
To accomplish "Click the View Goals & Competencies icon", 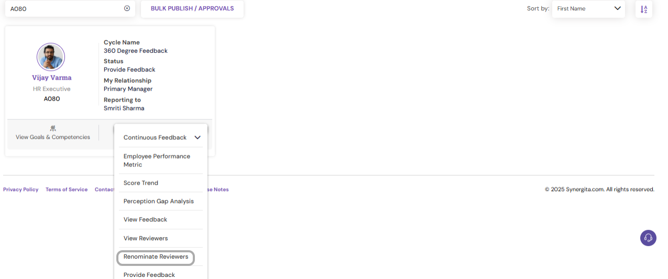I will click(53, 128).
